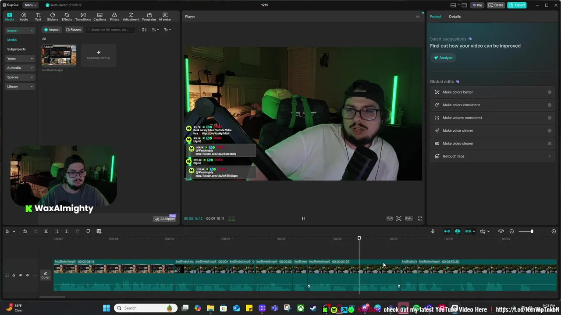
Task: Click the Import media button
Action: click(51, 30)
